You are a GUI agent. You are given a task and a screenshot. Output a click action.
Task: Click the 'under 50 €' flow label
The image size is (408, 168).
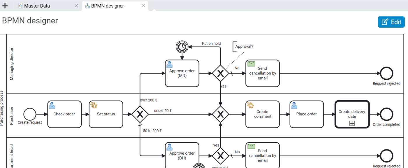coord(163,111)
